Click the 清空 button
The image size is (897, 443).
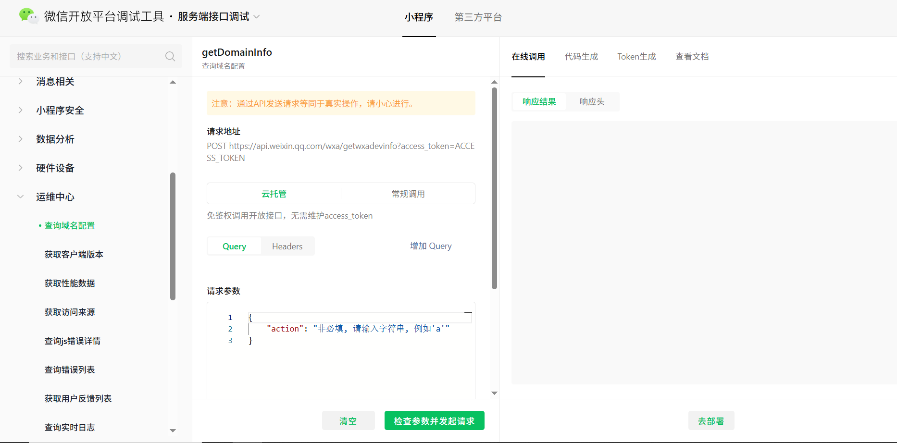[x=348, y=421]
